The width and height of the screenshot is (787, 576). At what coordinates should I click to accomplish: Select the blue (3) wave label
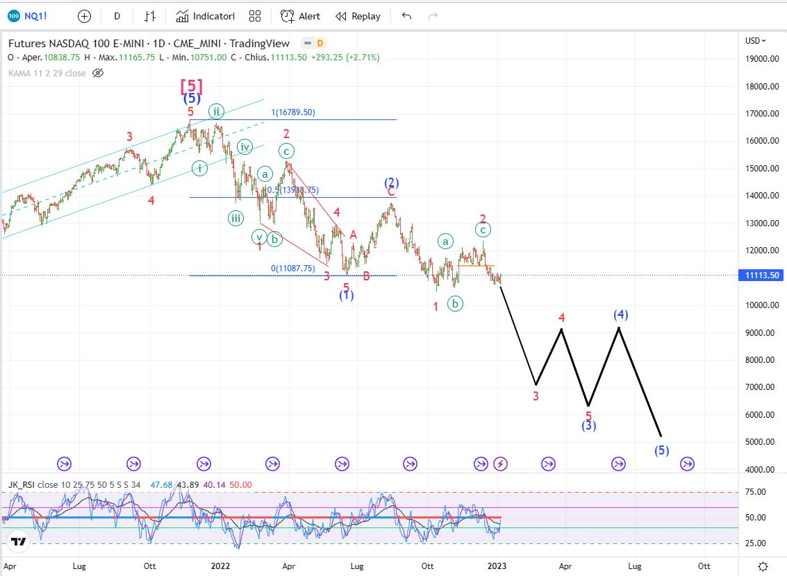tap(589, 425)
